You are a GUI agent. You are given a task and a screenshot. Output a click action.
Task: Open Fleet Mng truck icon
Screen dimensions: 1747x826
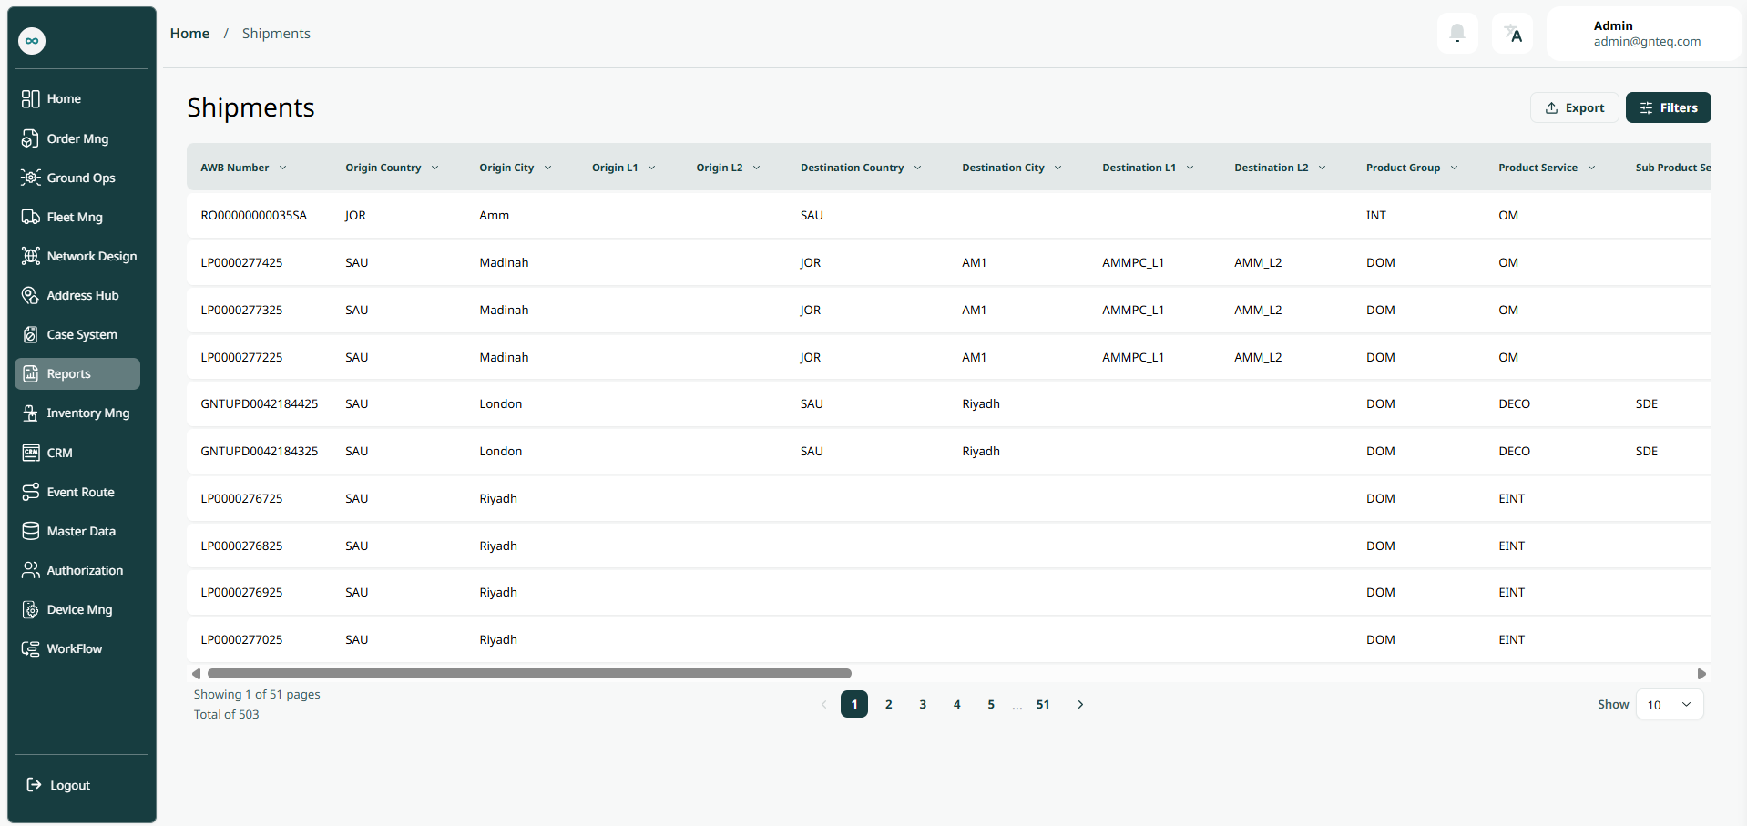click(x=31, y=217)
